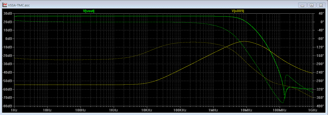Click the -320° right phase axis label
This screenshot has height=115, width=328.
coord(321,89)
